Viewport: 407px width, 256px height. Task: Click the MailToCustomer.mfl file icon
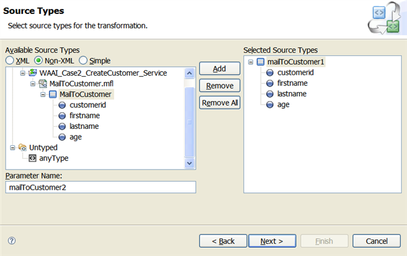(43, 84)
